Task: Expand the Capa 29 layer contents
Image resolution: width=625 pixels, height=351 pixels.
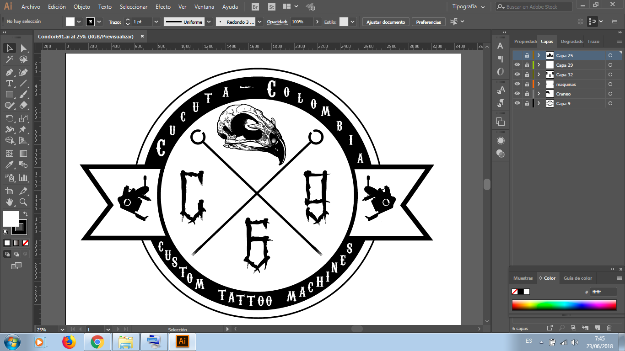Action: 539,65
